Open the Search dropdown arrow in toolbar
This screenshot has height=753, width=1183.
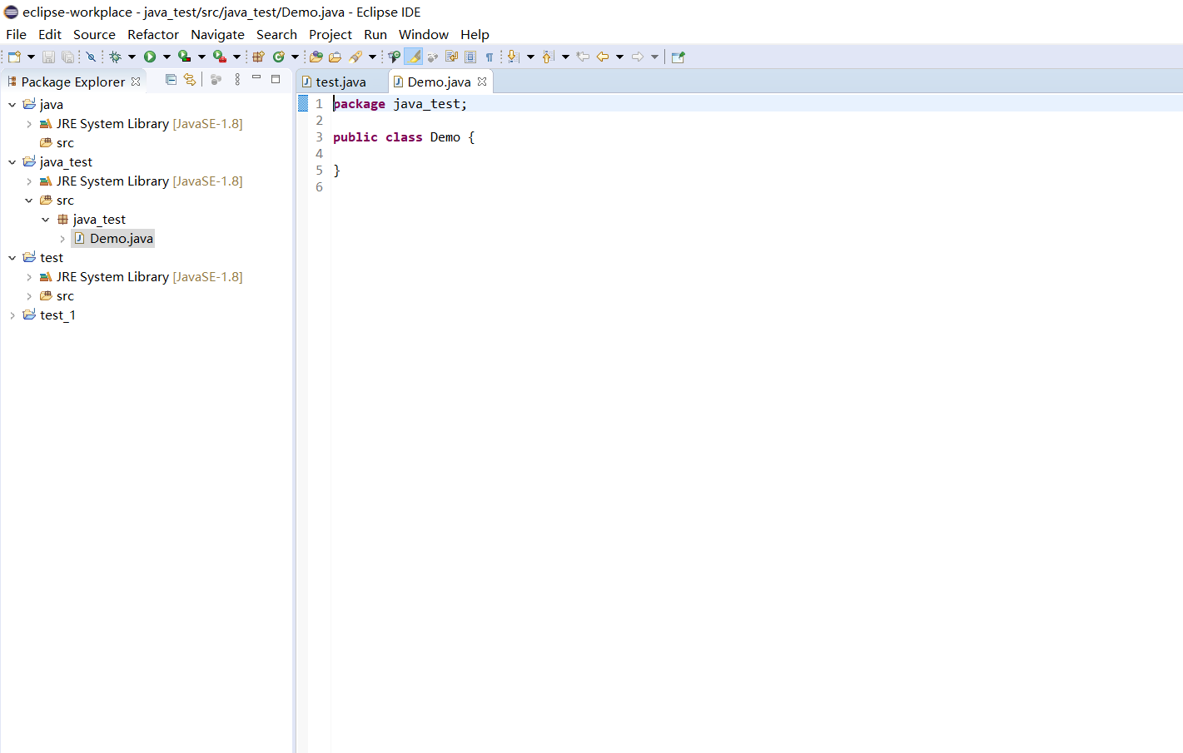[x=372, y=57]
